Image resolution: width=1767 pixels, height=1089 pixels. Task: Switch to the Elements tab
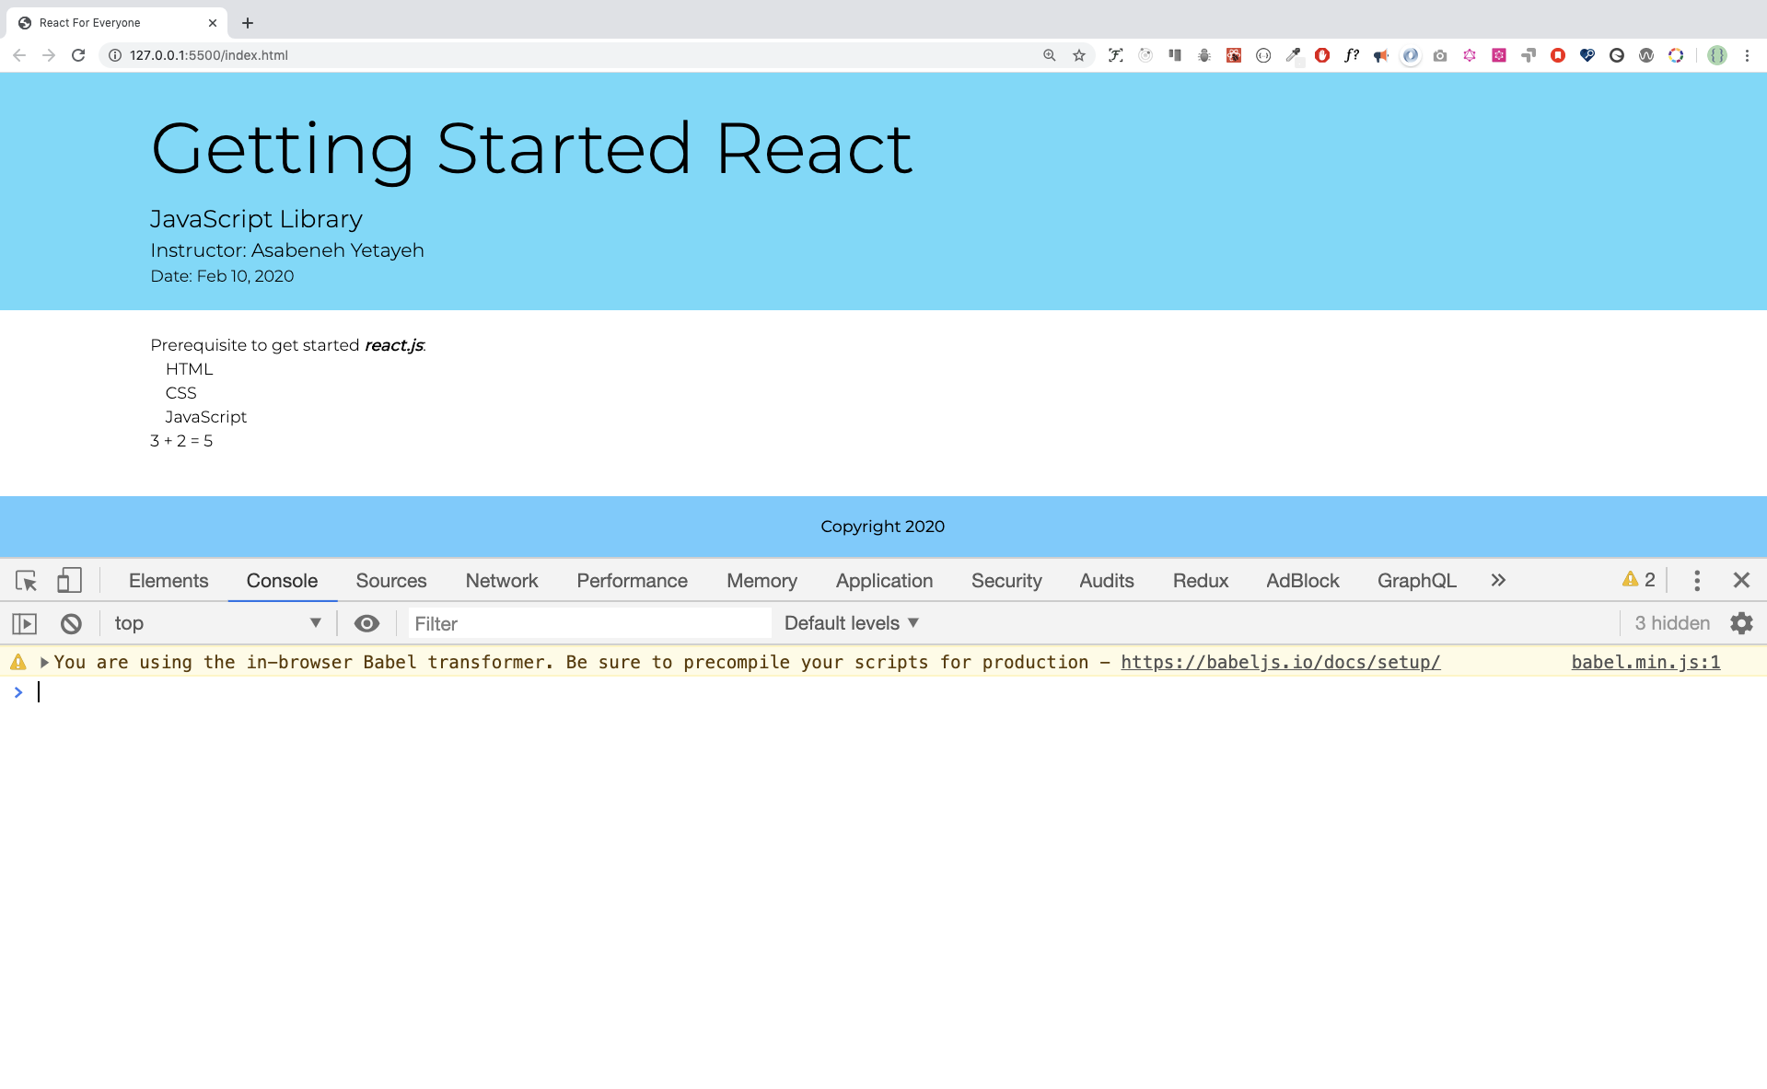(x=169, y=581)
